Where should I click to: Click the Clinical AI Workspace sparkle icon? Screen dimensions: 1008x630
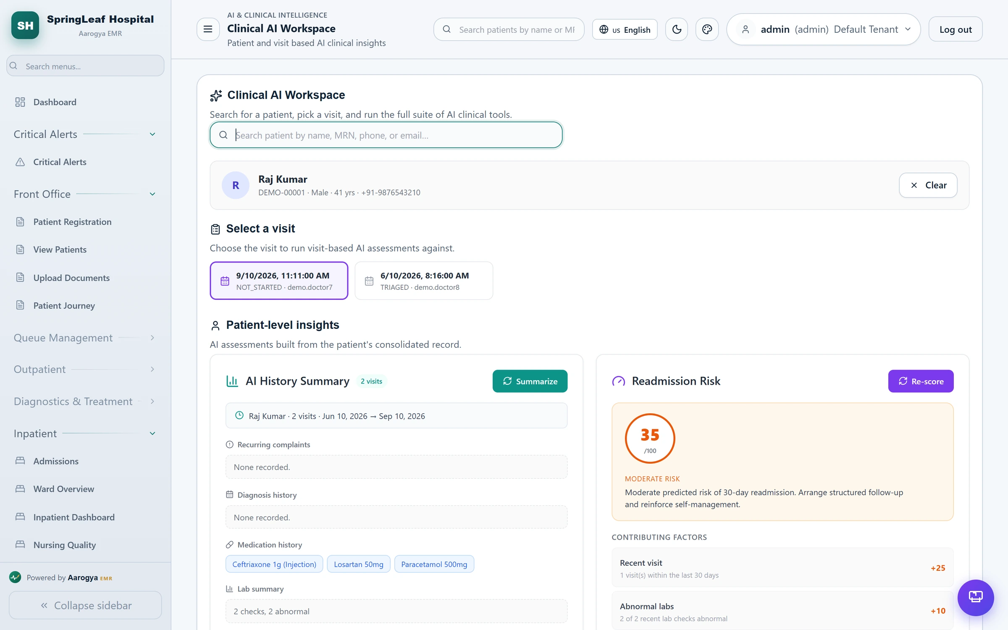tap(216, 95)
